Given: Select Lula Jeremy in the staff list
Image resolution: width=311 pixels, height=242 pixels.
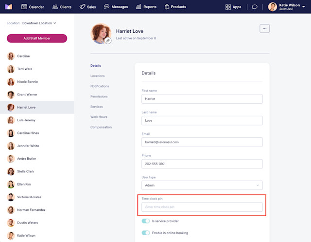Looking at the screenshot, I should (37, 120).
